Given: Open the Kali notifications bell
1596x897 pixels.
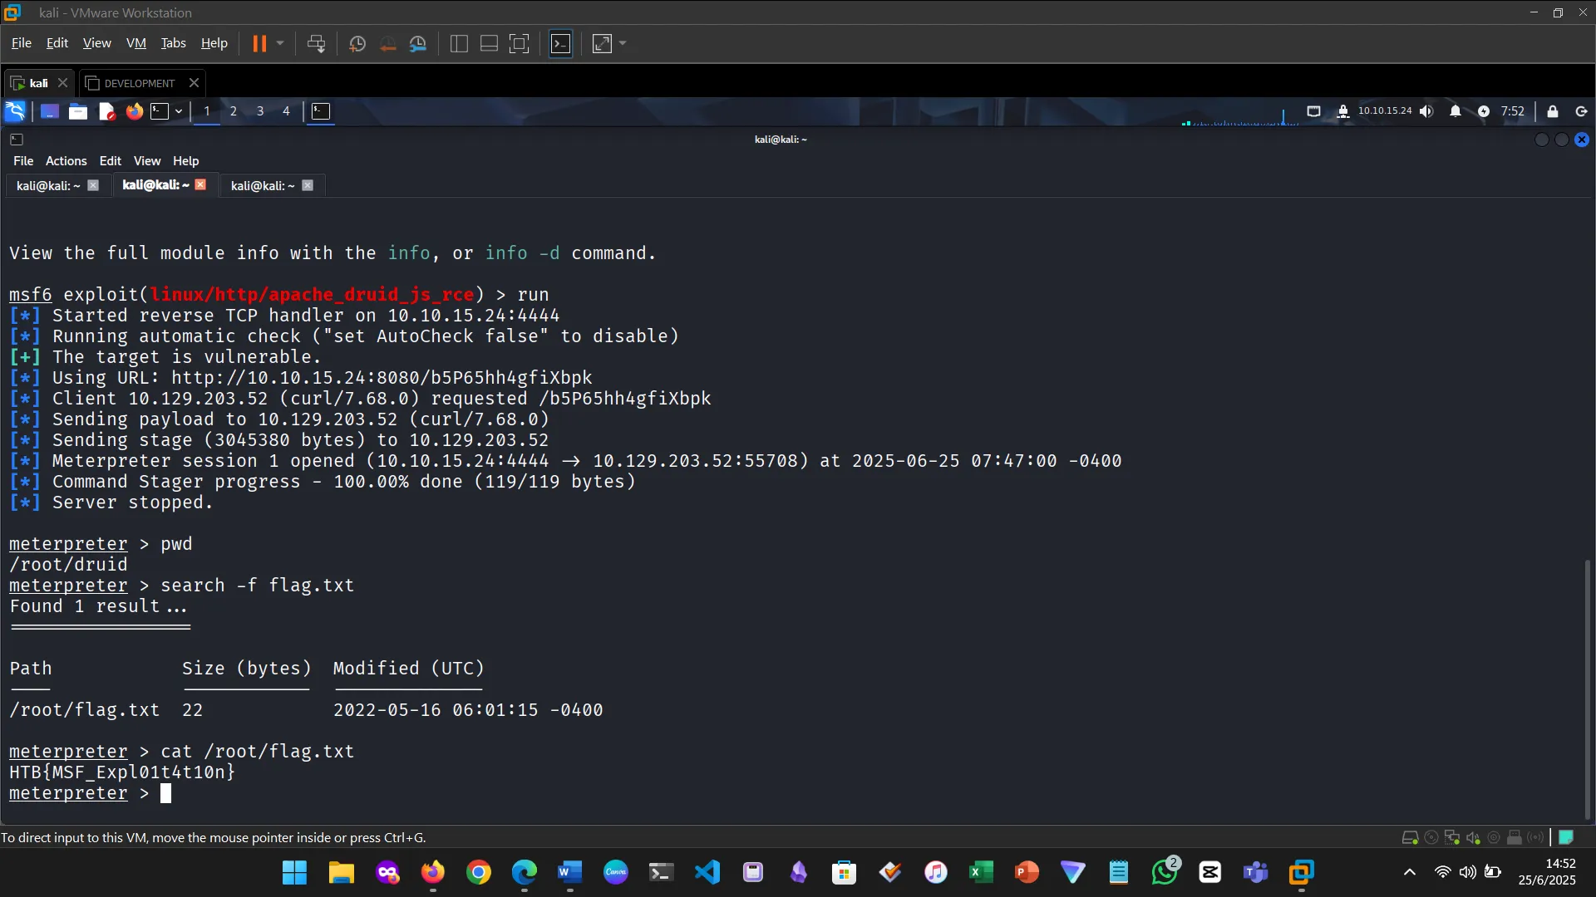Looking at the screenshot, I should click(x=1456, y=110).
